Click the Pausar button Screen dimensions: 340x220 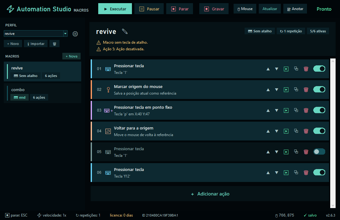click(149, 9)
